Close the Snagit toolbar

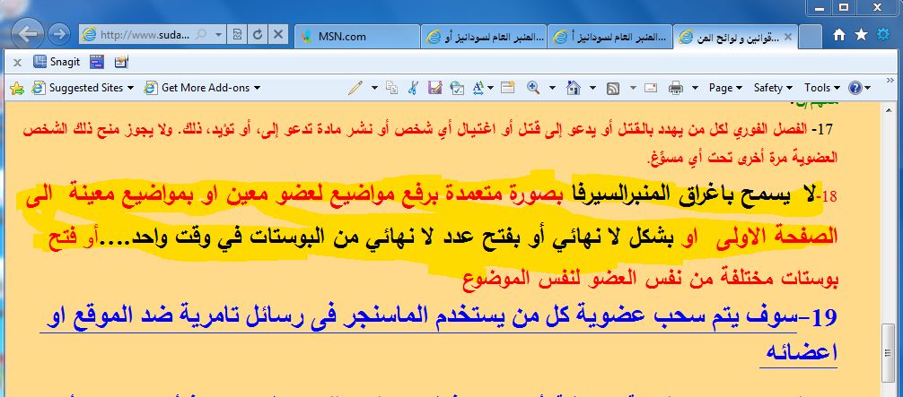[17, 62]
